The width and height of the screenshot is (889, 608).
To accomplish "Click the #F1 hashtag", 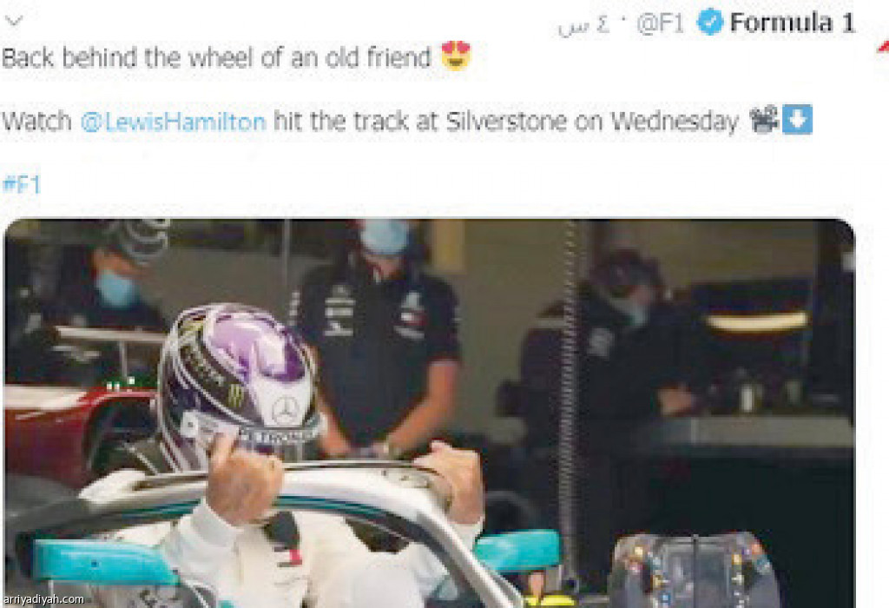I will (22, 185).
